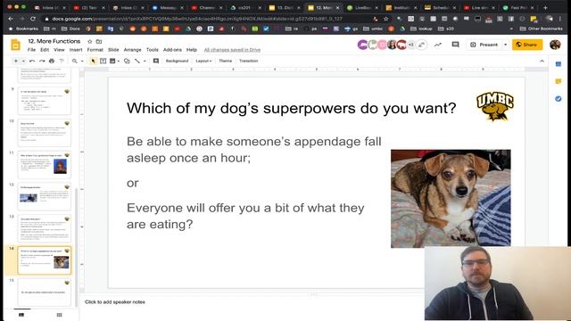Click All changes saved in Drive link
The height and width of the screenshot is (321, 571).
232,50
